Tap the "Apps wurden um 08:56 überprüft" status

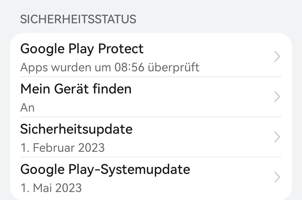point(110,67)
